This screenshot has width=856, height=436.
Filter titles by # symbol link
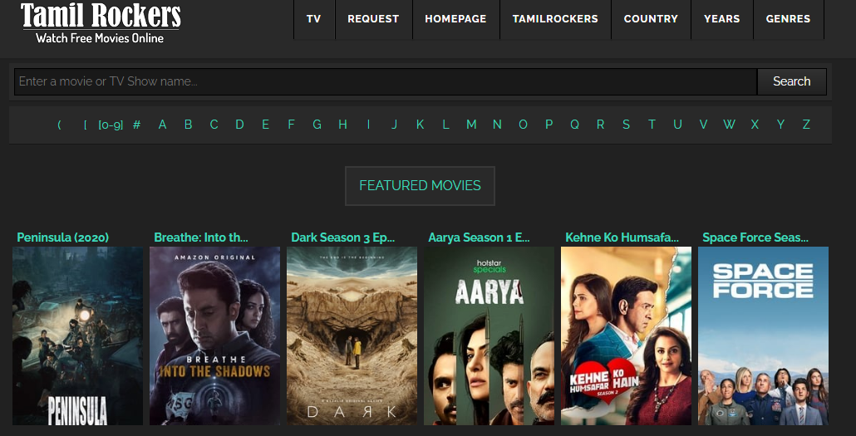click(136, 125)
